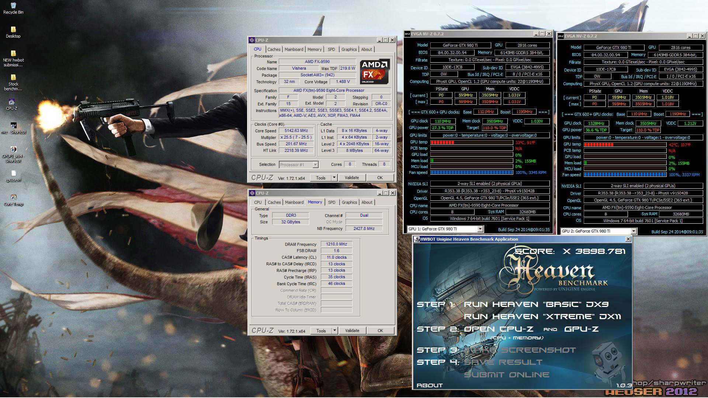Click Mem load bar in GPU 1 NV-Z window
708x398 pixels.
tap(472, 161)
